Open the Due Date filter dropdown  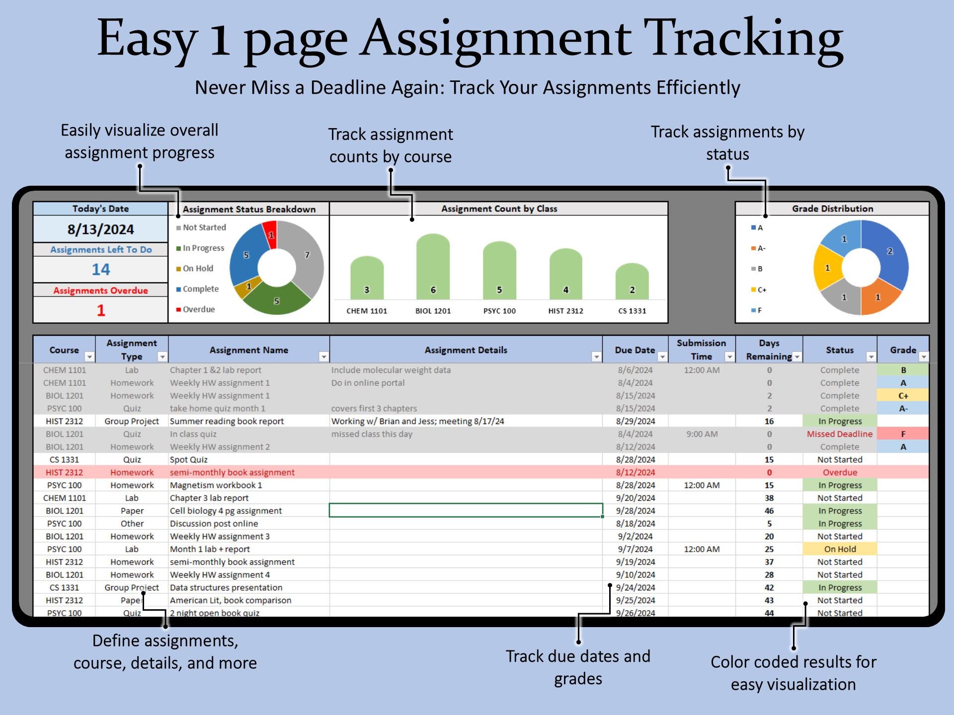(x=663, y=357)
